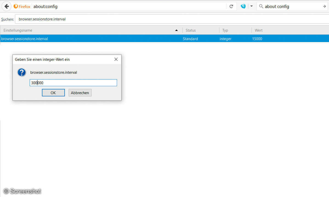Close the integer value dialog
This screenshot has width=329, height=197.
point(116,59)
